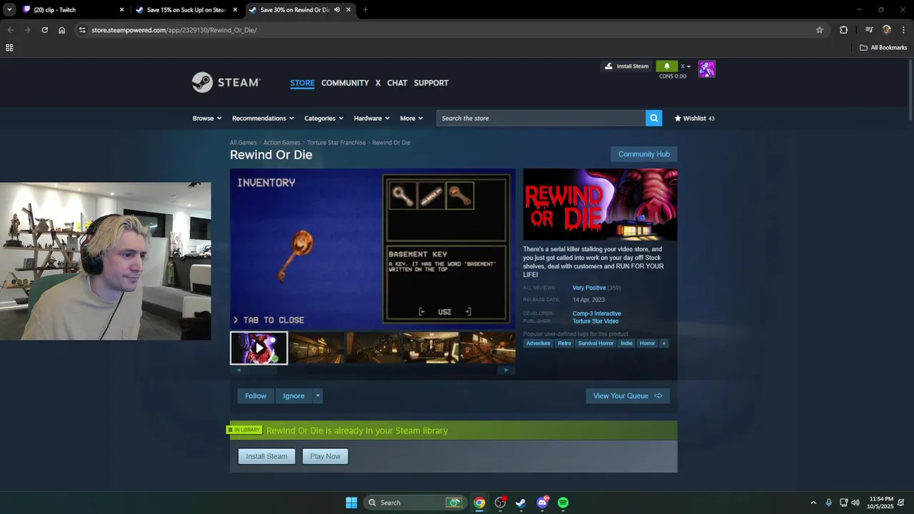Show more tags with plus button
914x514 pixels.
pyautogui.click(x=663, y=343)
